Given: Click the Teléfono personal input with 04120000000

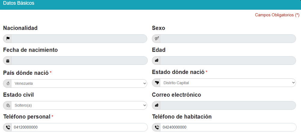Looking at the screenshot, I should pos(79,127).
